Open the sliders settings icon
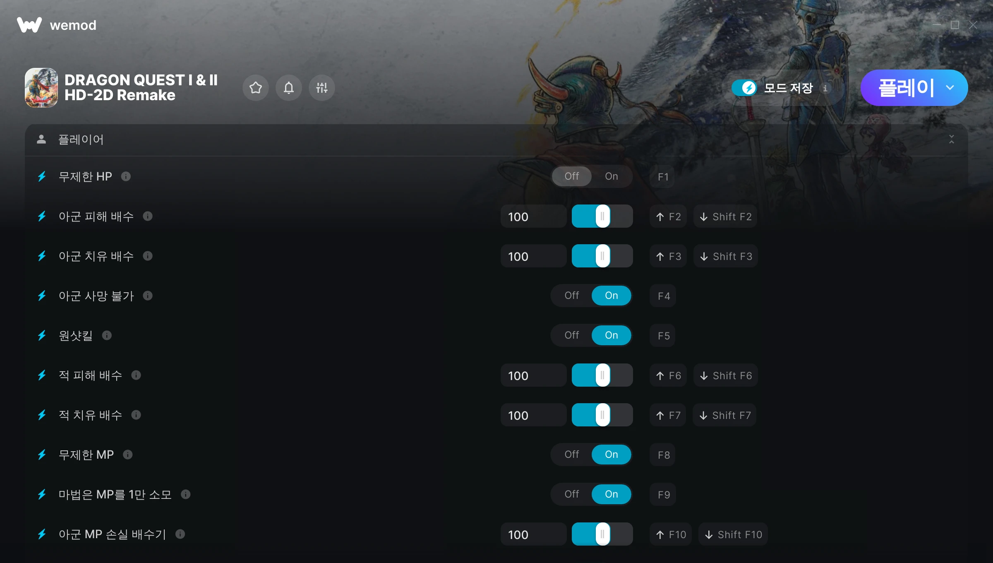Screen dimensions: 993x563 [322, 88]
